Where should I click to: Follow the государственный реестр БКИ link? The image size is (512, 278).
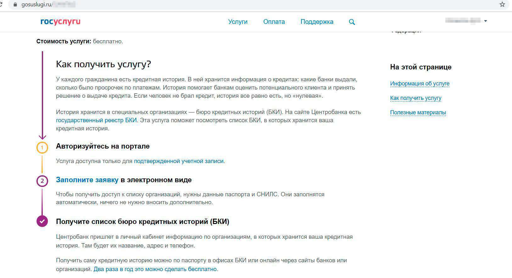coord(96,120)
